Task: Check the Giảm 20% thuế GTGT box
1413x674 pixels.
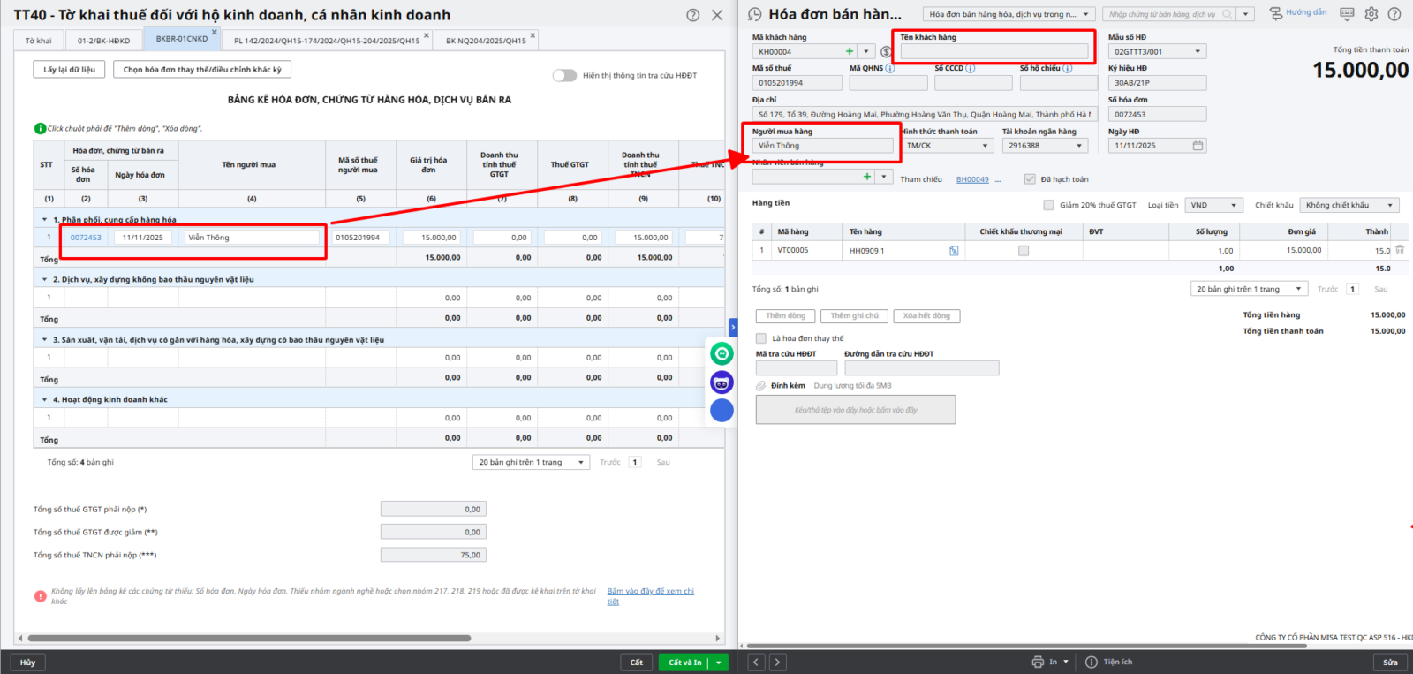Action: pos(1048,205)
